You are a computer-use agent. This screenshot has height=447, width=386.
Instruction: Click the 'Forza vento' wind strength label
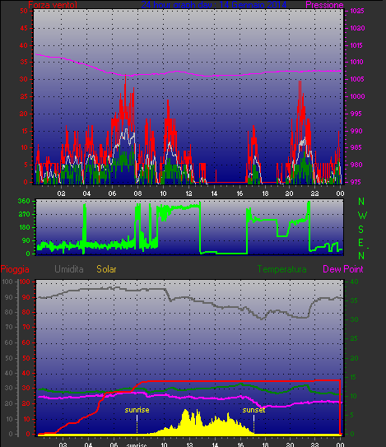[53, 5]
